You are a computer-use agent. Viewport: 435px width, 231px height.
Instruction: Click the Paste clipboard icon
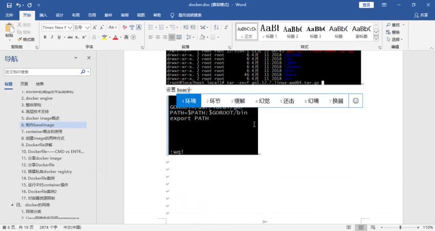tap(9, 28)
